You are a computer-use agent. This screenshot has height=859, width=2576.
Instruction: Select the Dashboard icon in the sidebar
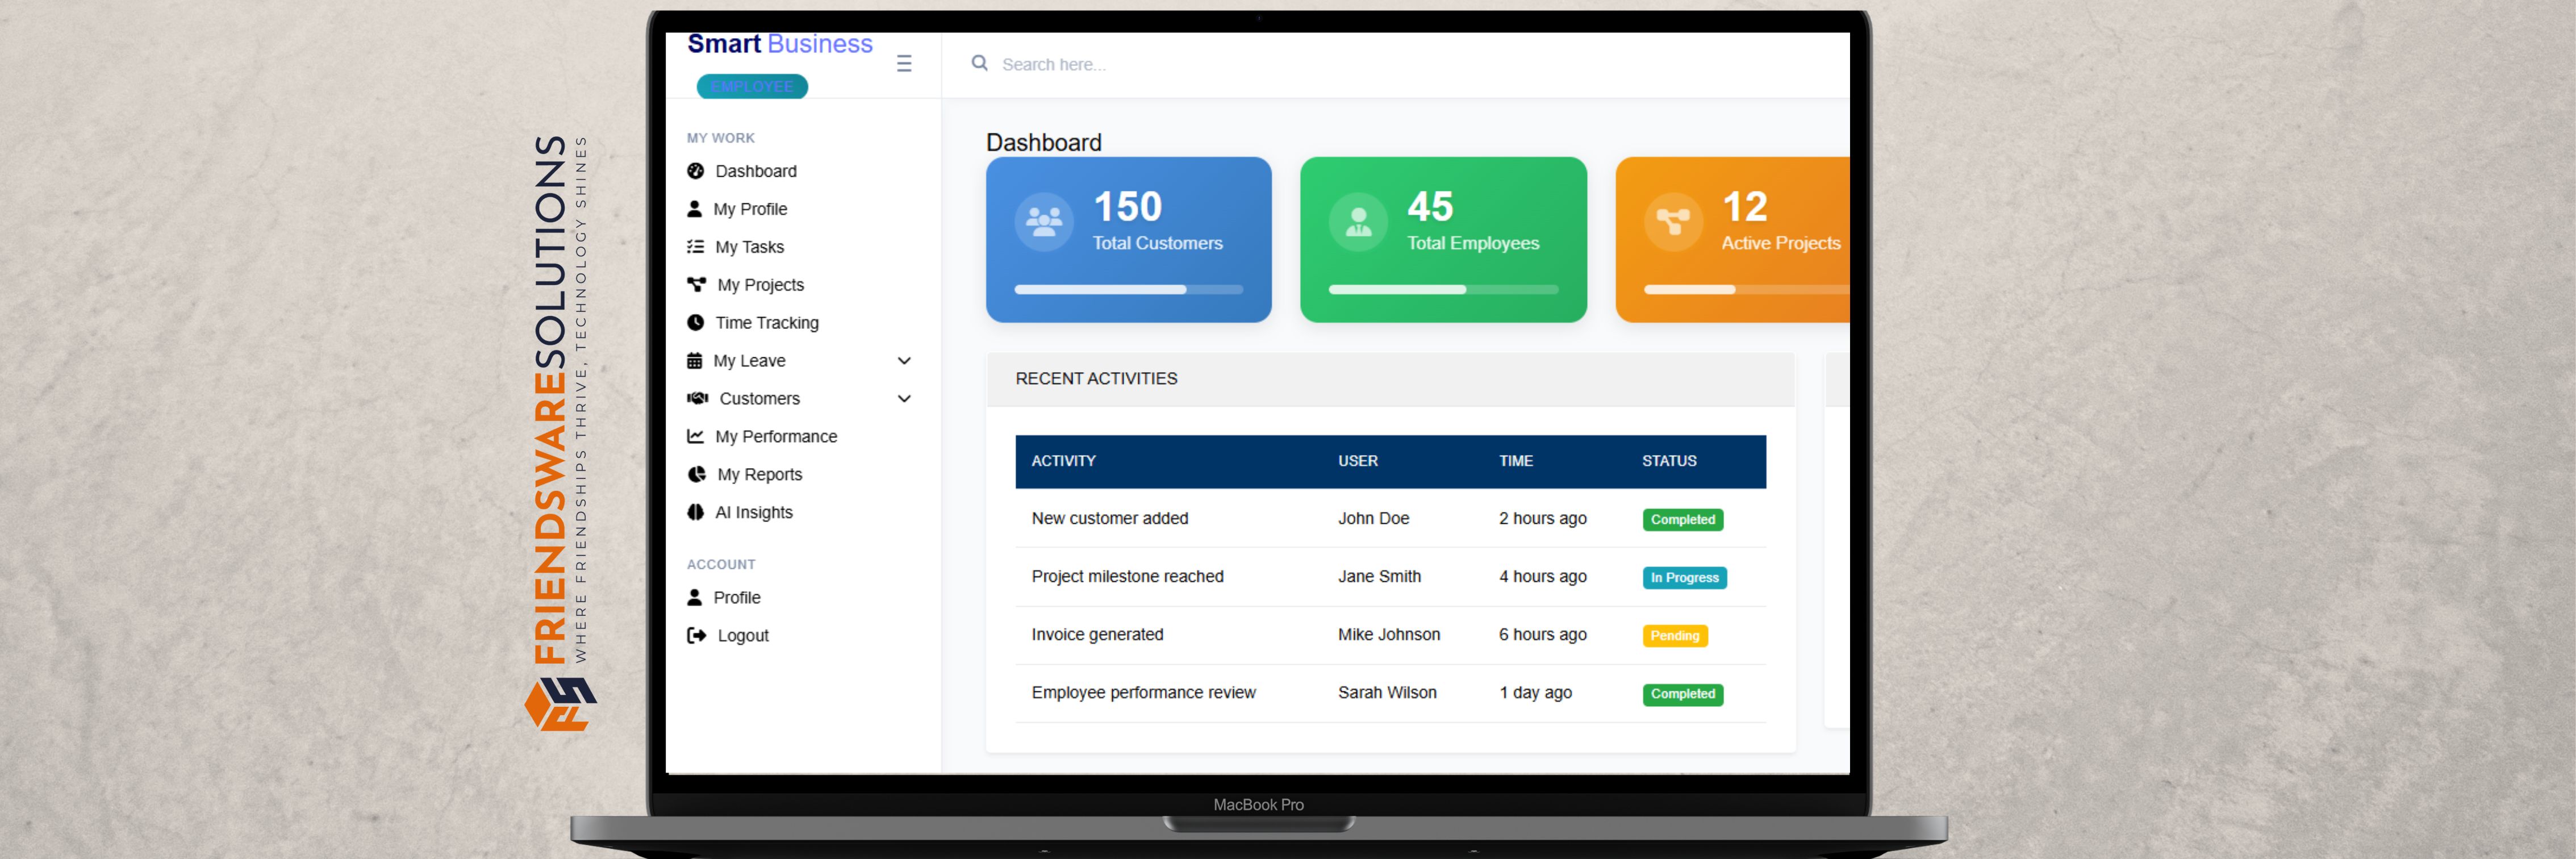pos(695,170)
